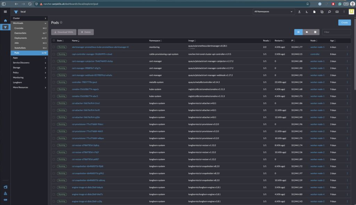Switch to group by namespace folder view
Screen dimensions: 356x205
[307, 32]
